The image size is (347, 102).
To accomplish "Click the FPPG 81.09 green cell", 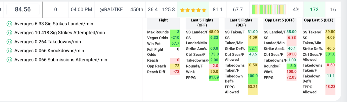I will click(214, 77).
